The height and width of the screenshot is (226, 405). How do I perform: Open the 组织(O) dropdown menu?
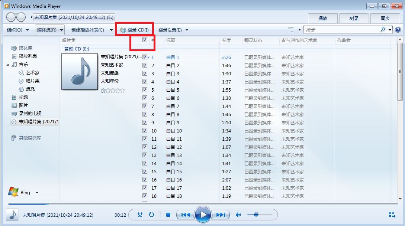point(19,30)
